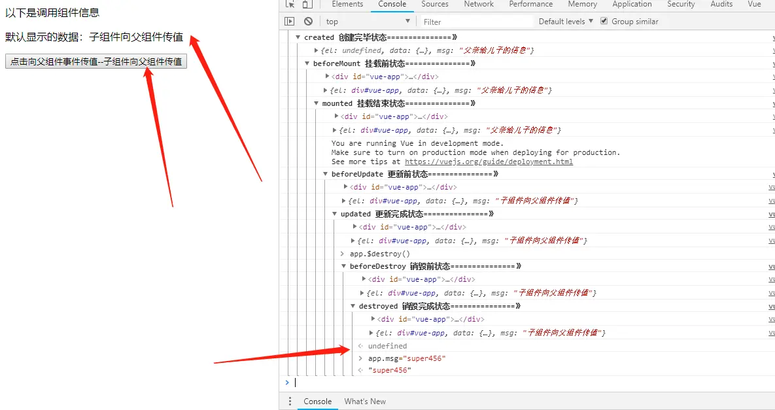The height and width of the screenshot is (410, 775).
Task: Open the vuejs.org deployment guide link
Action: (489, 162)
